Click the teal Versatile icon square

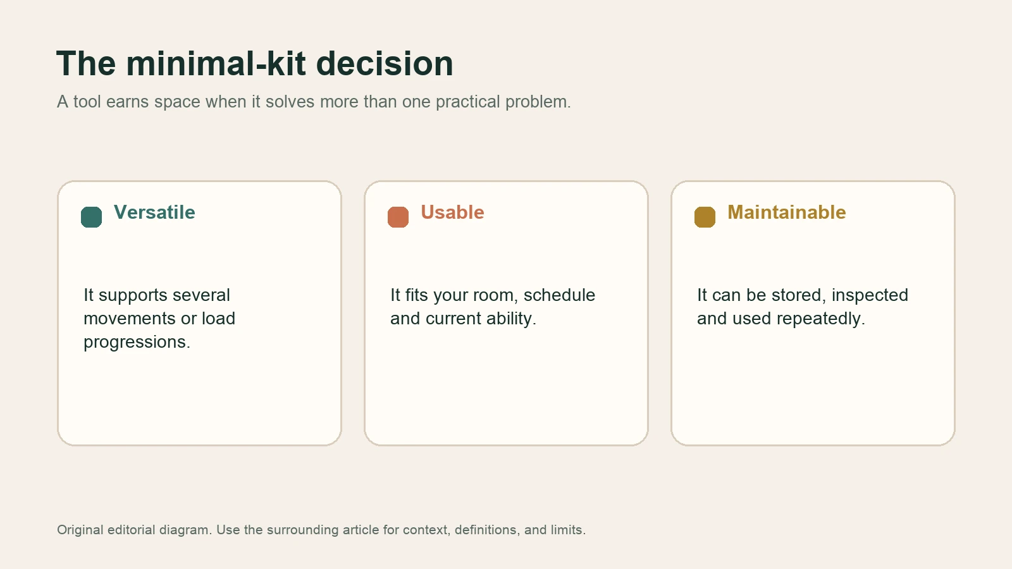(x=91, y=217)
